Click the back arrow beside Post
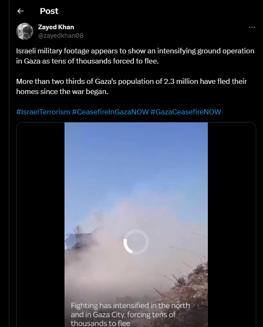 click(20, 11)
